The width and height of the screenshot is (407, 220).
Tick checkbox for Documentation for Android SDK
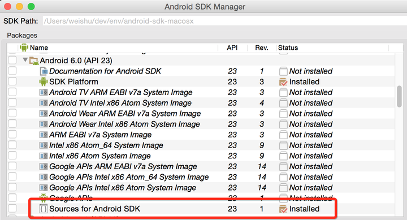pyautogui.click(x=12, y=71)
